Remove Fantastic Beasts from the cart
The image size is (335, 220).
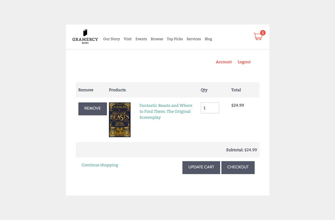tap(93, 109)
